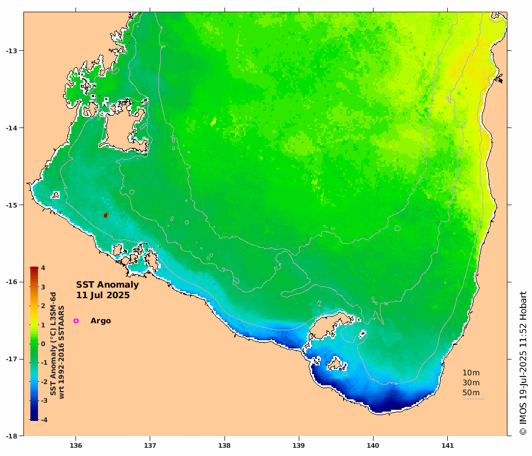This screenshot has height=456, width=532.
Task: Click latitude label -16
Action: point(11,282)
